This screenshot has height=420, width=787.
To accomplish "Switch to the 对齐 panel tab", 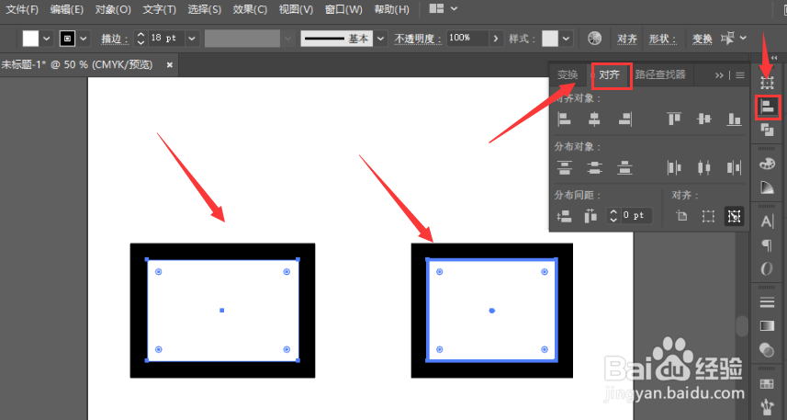I will 610,74.
